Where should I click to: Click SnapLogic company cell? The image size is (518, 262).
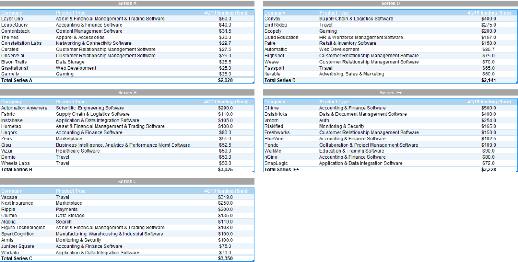pos(276,163)
